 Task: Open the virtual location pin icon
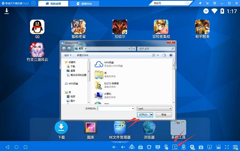[183, 147]
